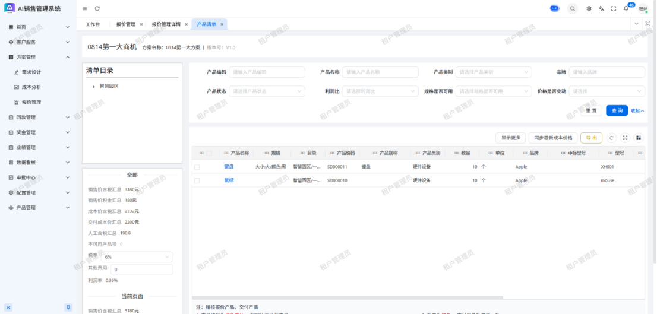The width and height of the screenshot is (657, 314).
Task: Open the language translation icon
Action: pyautogui.click(x=601, y=8)
